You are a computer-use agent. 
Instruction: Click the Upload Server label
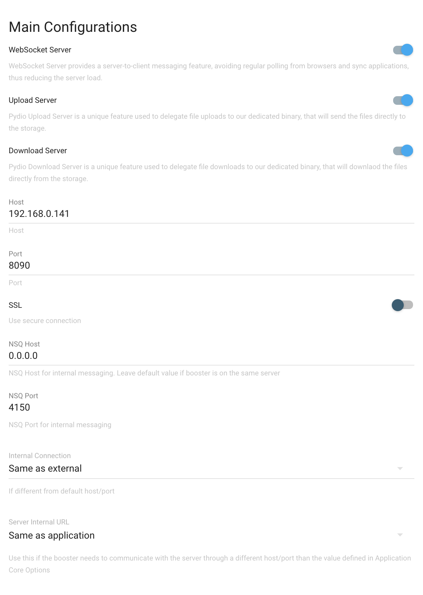33,100
